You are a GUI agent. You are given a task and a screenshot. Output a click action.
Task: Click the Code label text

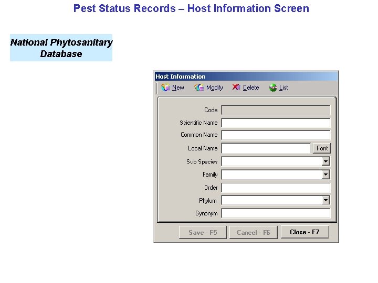(x=211, y=110)
